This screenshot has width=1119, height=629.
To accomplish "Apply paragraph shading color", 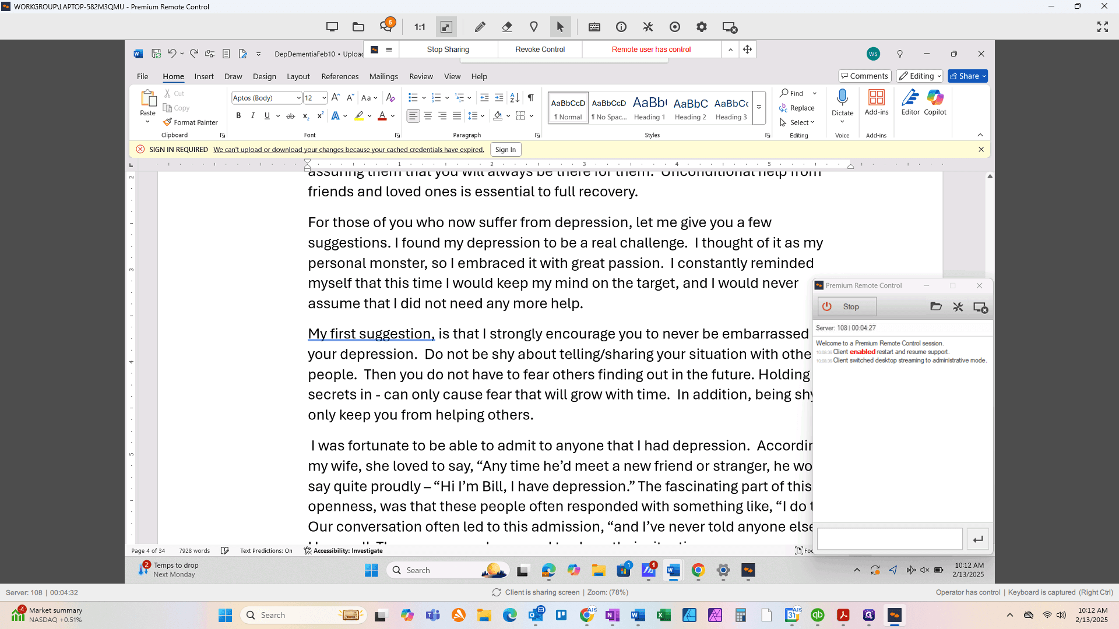I will coord(498,116).
